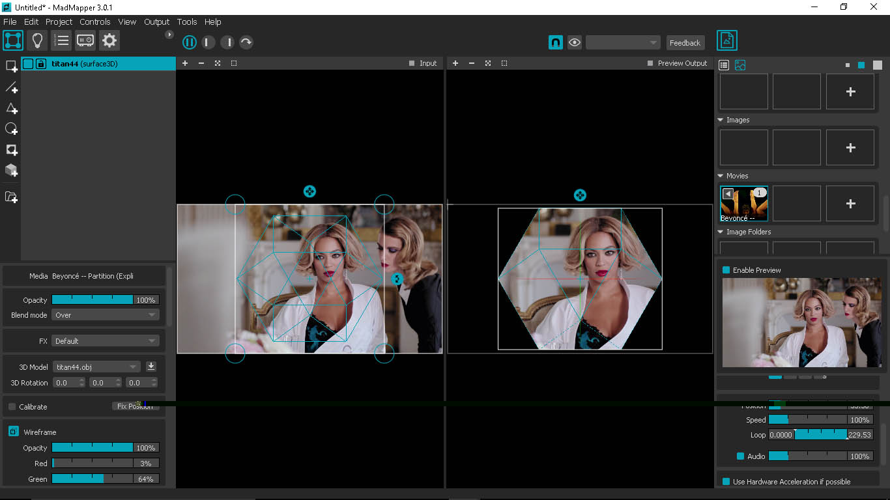890x500 pixels.
Task: Add a new line surface
Action: 11,87
